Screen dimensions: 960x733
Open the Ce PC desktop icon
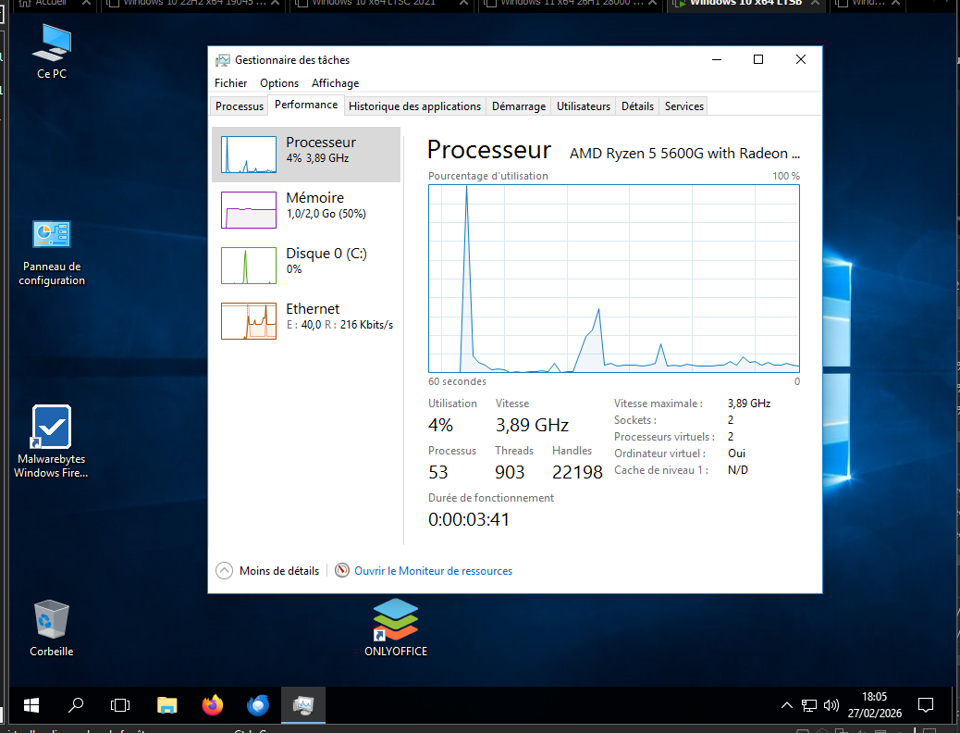[x=52, y=52]
